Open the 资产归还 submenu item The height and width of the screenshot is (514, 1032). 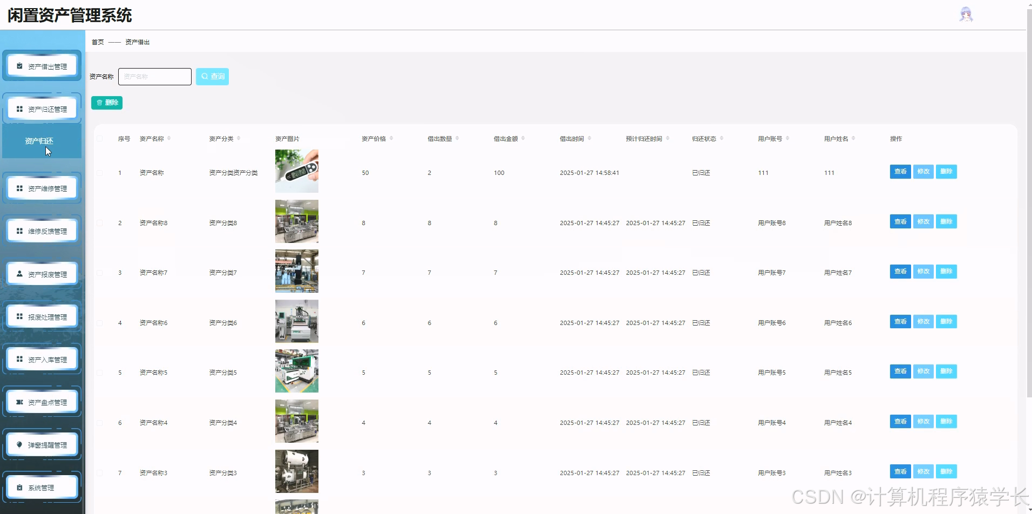42,141
